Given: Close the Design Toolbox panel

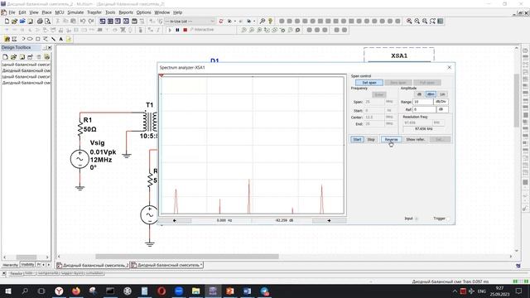Looking at the screenshot, I should [x=50, y=48].
